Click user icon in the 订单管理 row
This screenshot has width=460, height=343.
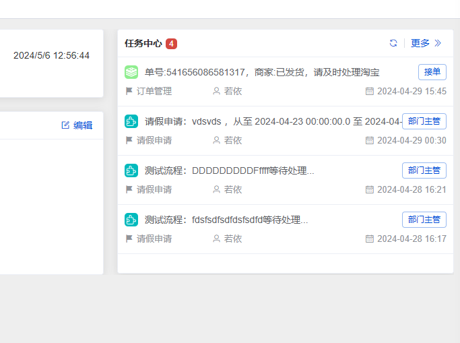216,91
